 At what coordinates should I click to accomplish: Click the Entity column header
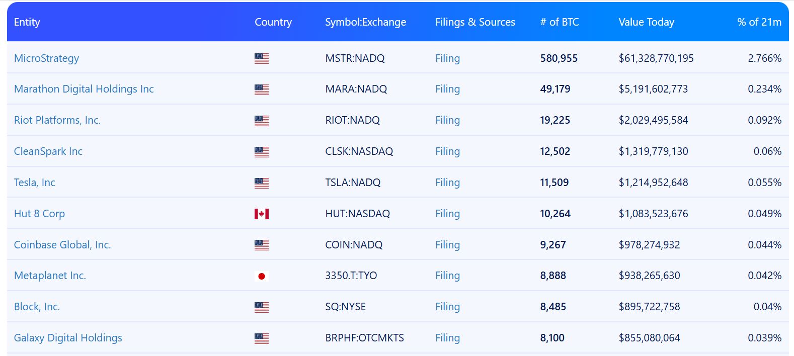pyautogui.click(x=27, y=22)
